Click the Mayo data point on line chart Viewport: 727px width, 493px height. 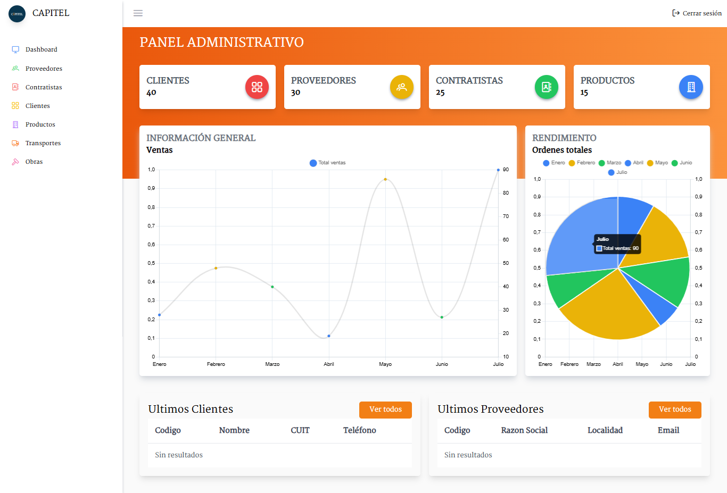pyautogui.click(x=385, y=179)
